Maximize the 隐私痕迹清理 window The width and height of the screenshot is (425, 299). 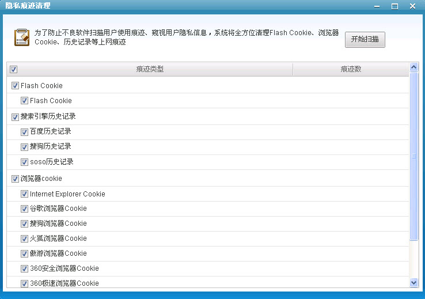394,6
